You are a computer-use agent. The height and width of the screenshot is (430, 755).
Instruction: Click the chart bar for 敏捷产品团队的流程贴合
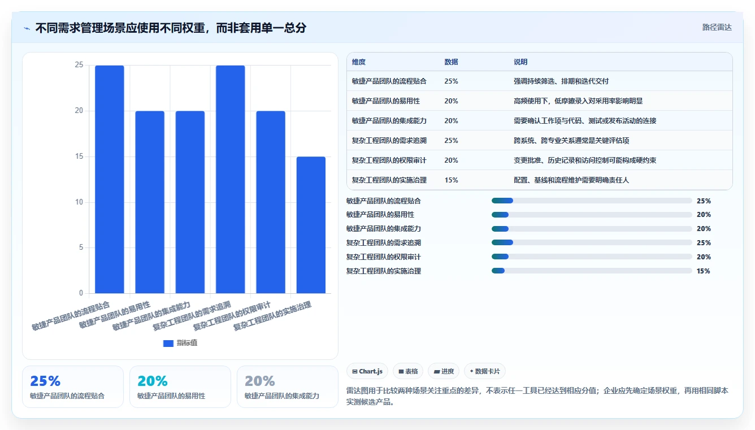coord(110,179)
